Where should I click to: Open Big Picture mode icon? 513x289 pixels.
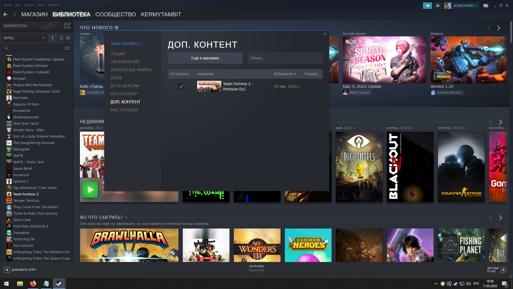point(486,5)
